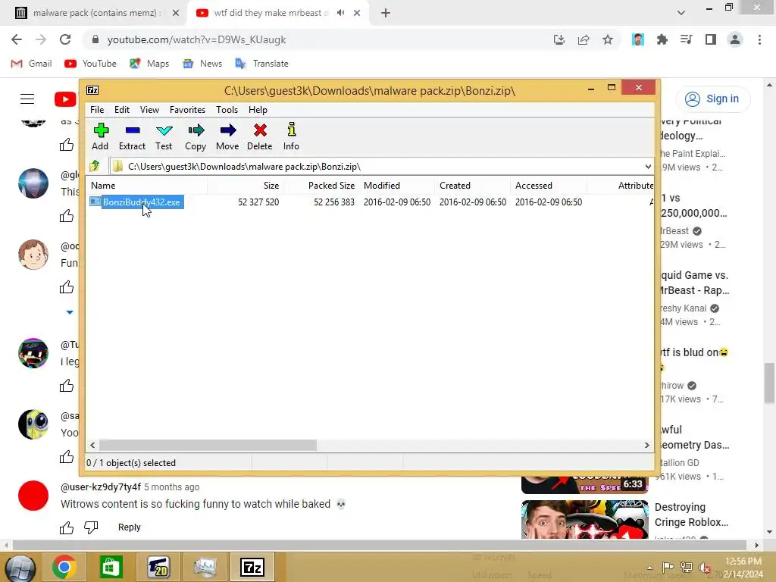Click the YouTube Sign in button
Screen dimensions: 776x582
click(x=712, y=99)
